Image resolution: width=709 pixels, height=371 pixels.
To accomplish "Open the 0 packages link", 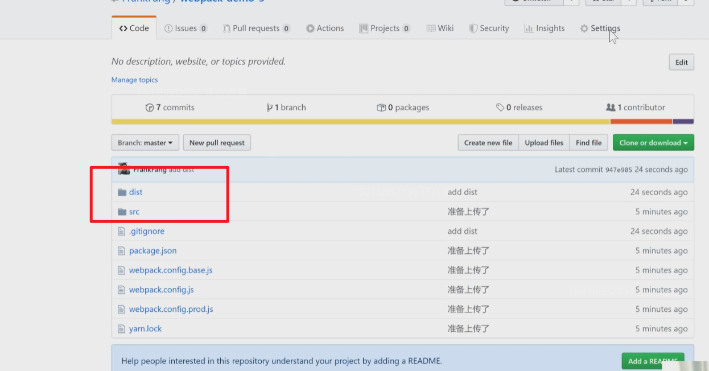I will pyautogui.click(x=403, y=108).
